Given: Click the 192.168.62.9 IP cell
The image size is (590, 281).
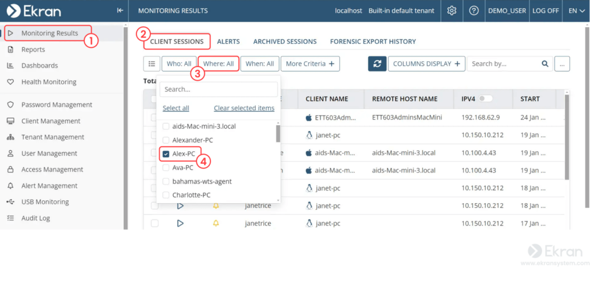Looking at the screenshot, I should point(481,118).
